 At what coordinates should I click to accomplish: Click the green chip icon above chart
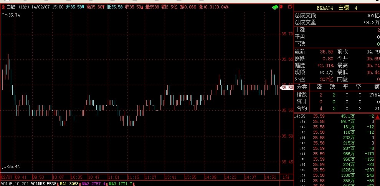click(x=274, y=7)
